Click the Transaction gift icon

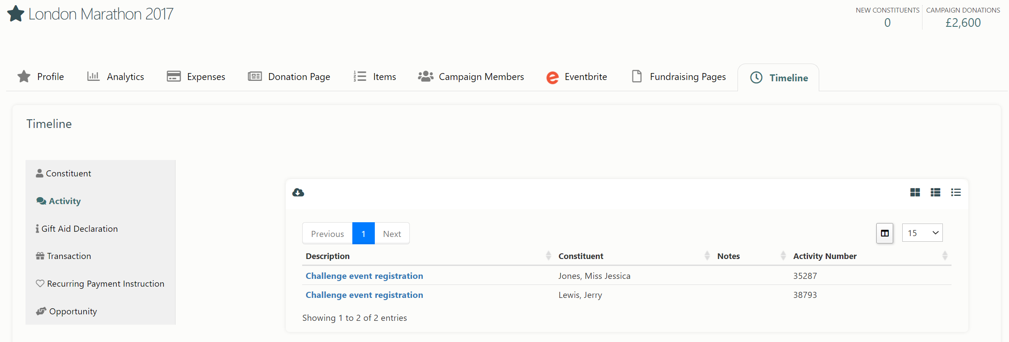click(x=40, y=256)
